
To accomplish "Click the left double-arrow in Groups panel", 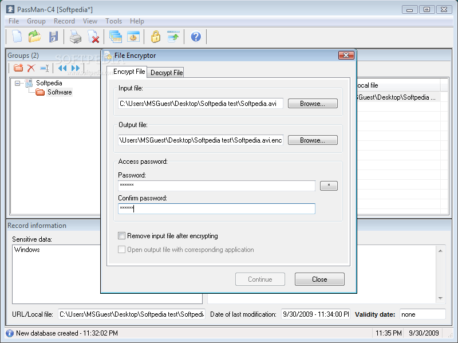I will 62,68.
